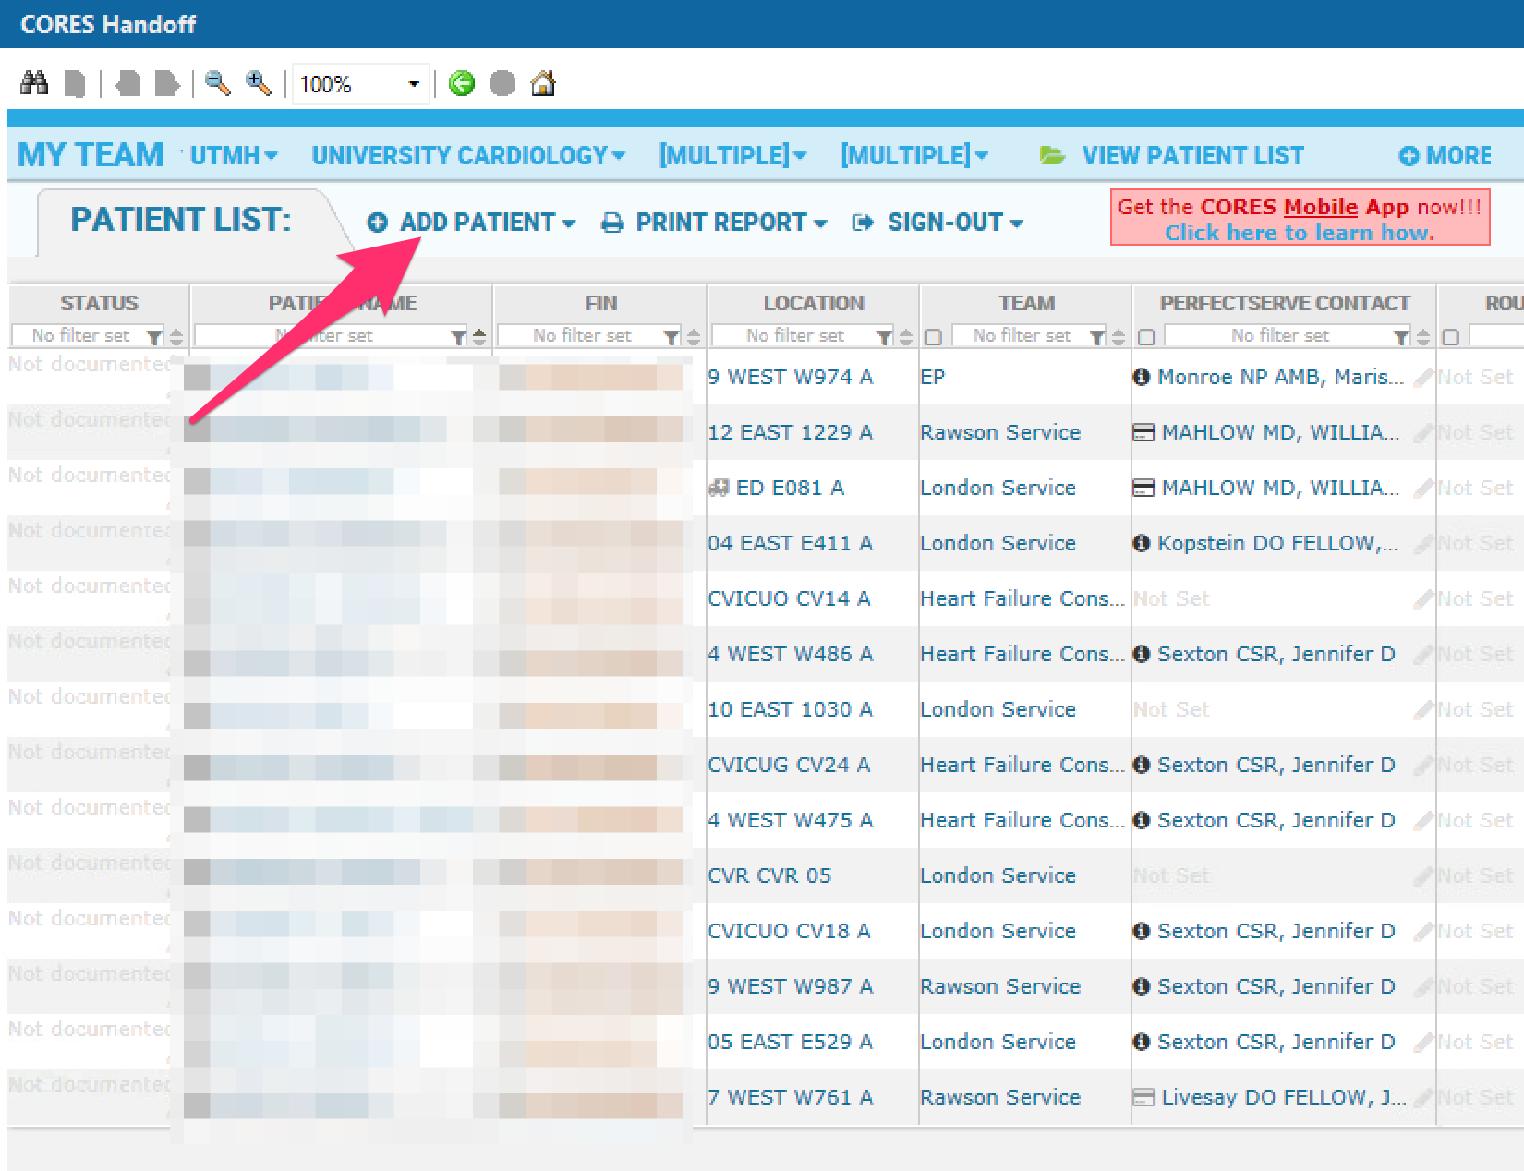Click the LOCATION filter input field
This screenshot has width=1524, height=1171.
pyautogui.click(x=794, y=336)
